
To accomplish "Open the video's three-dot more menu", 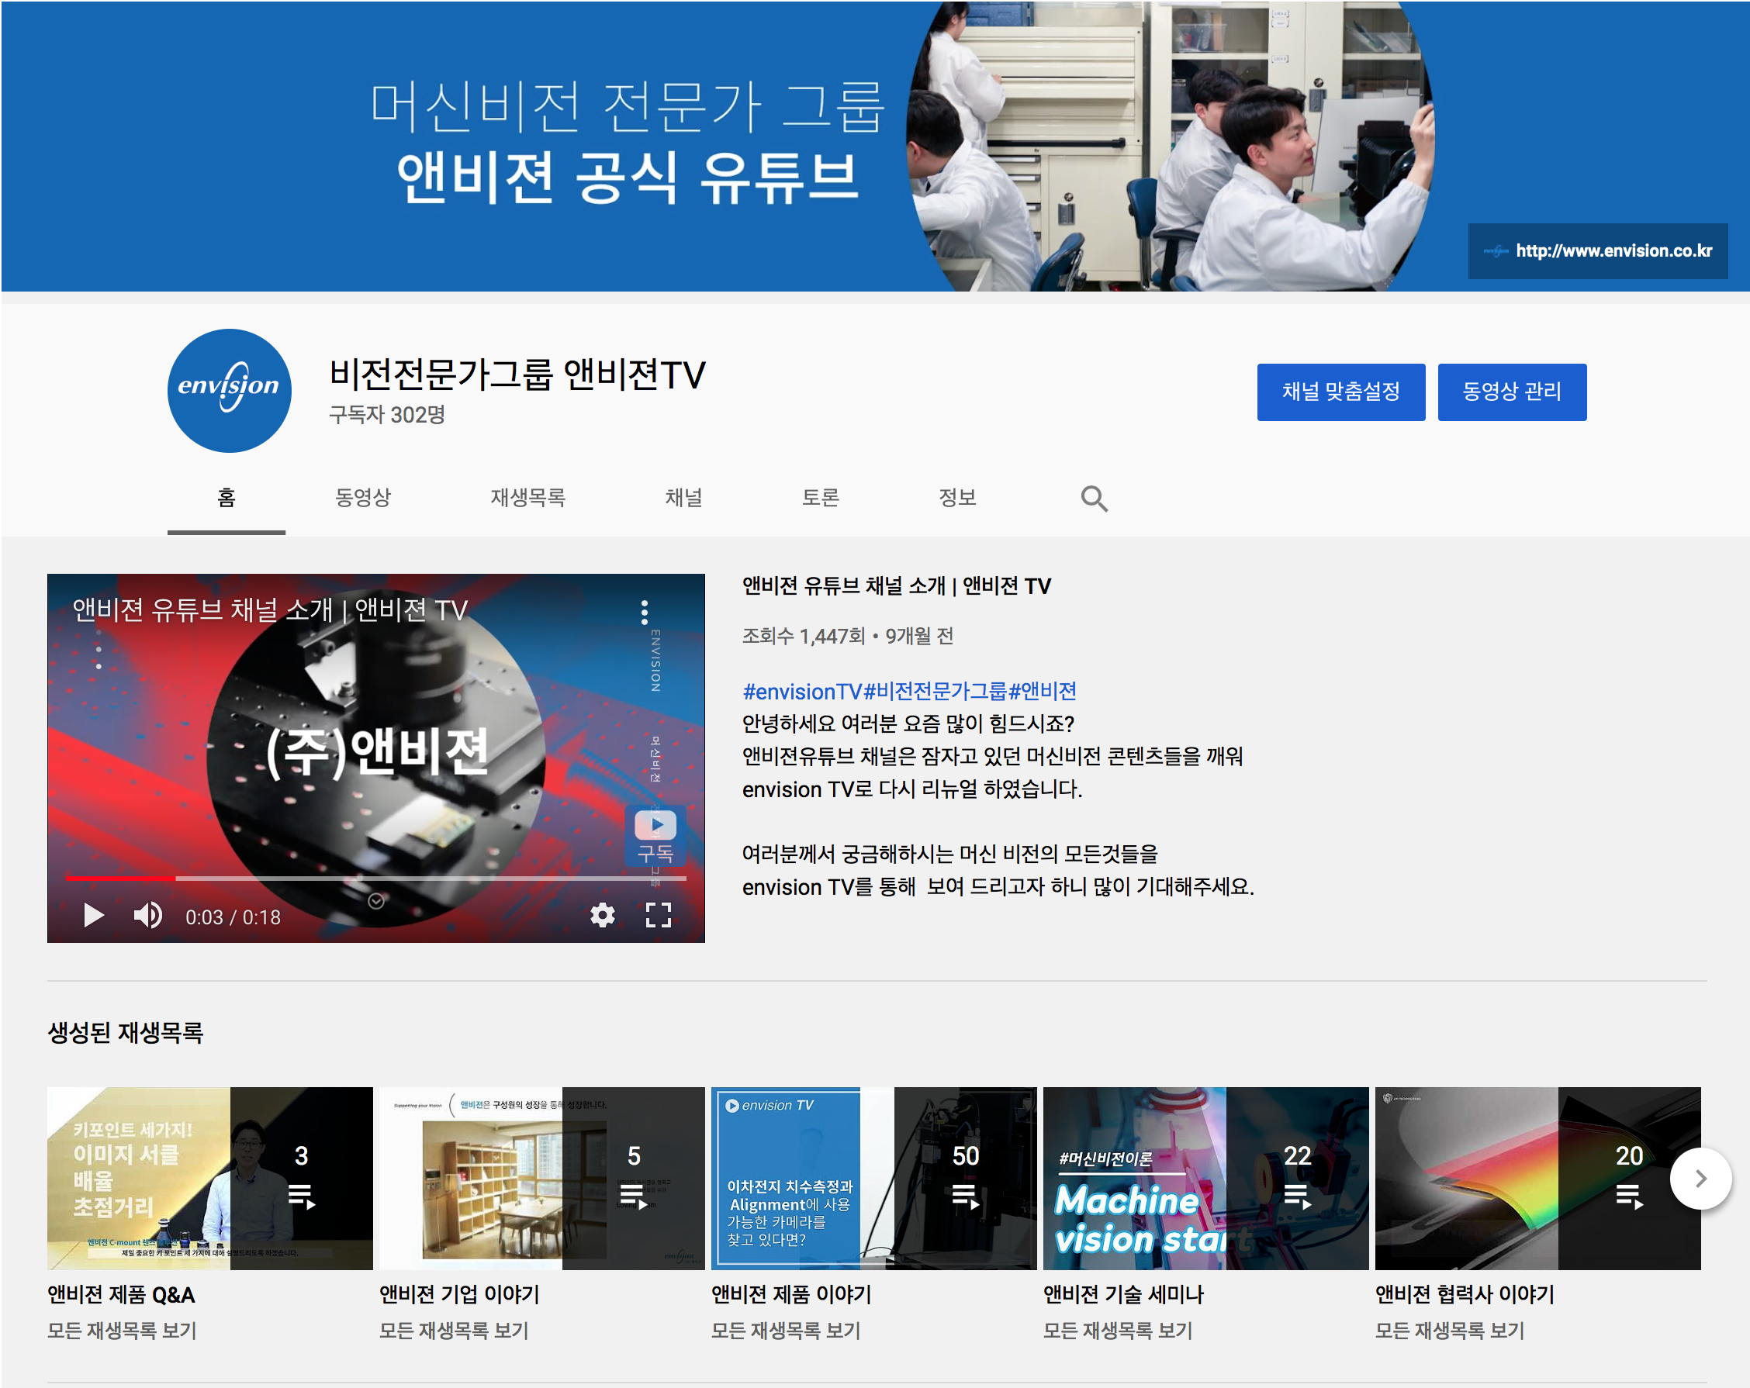I will 645,613.
